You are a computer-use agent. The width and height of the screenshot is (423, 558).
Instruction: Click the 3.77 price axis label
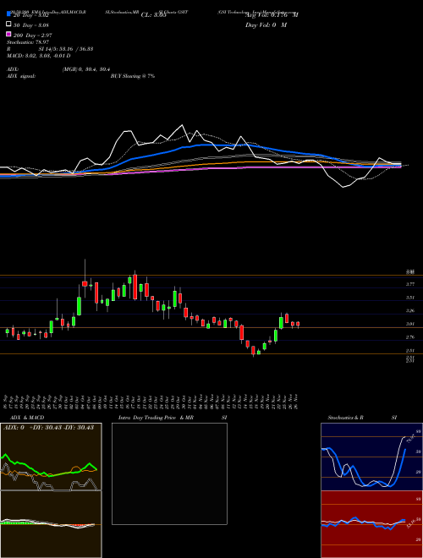[x=410, y=284]
